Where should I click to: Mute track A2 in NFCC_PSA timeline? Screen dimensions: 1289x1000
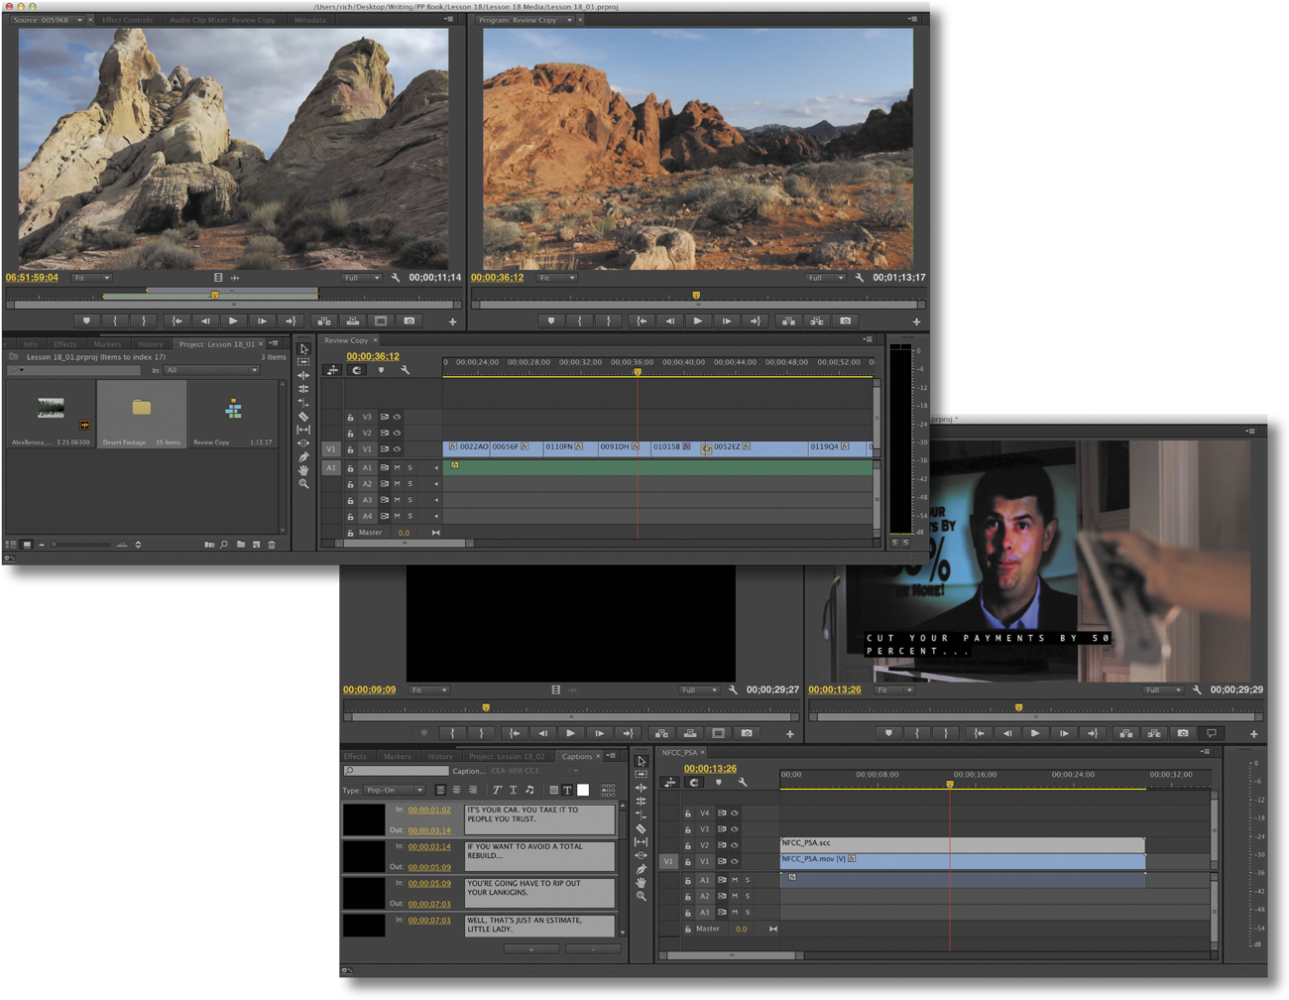[735, 896]
